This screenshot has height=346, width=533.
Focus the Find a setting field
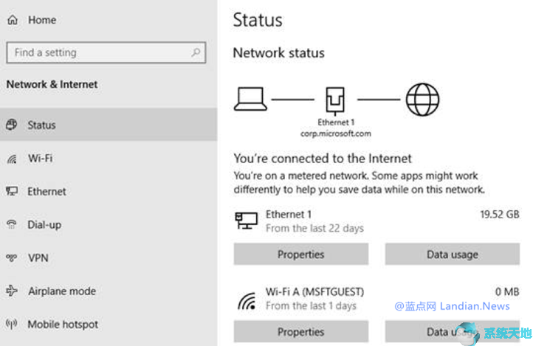tap(106, 52)
